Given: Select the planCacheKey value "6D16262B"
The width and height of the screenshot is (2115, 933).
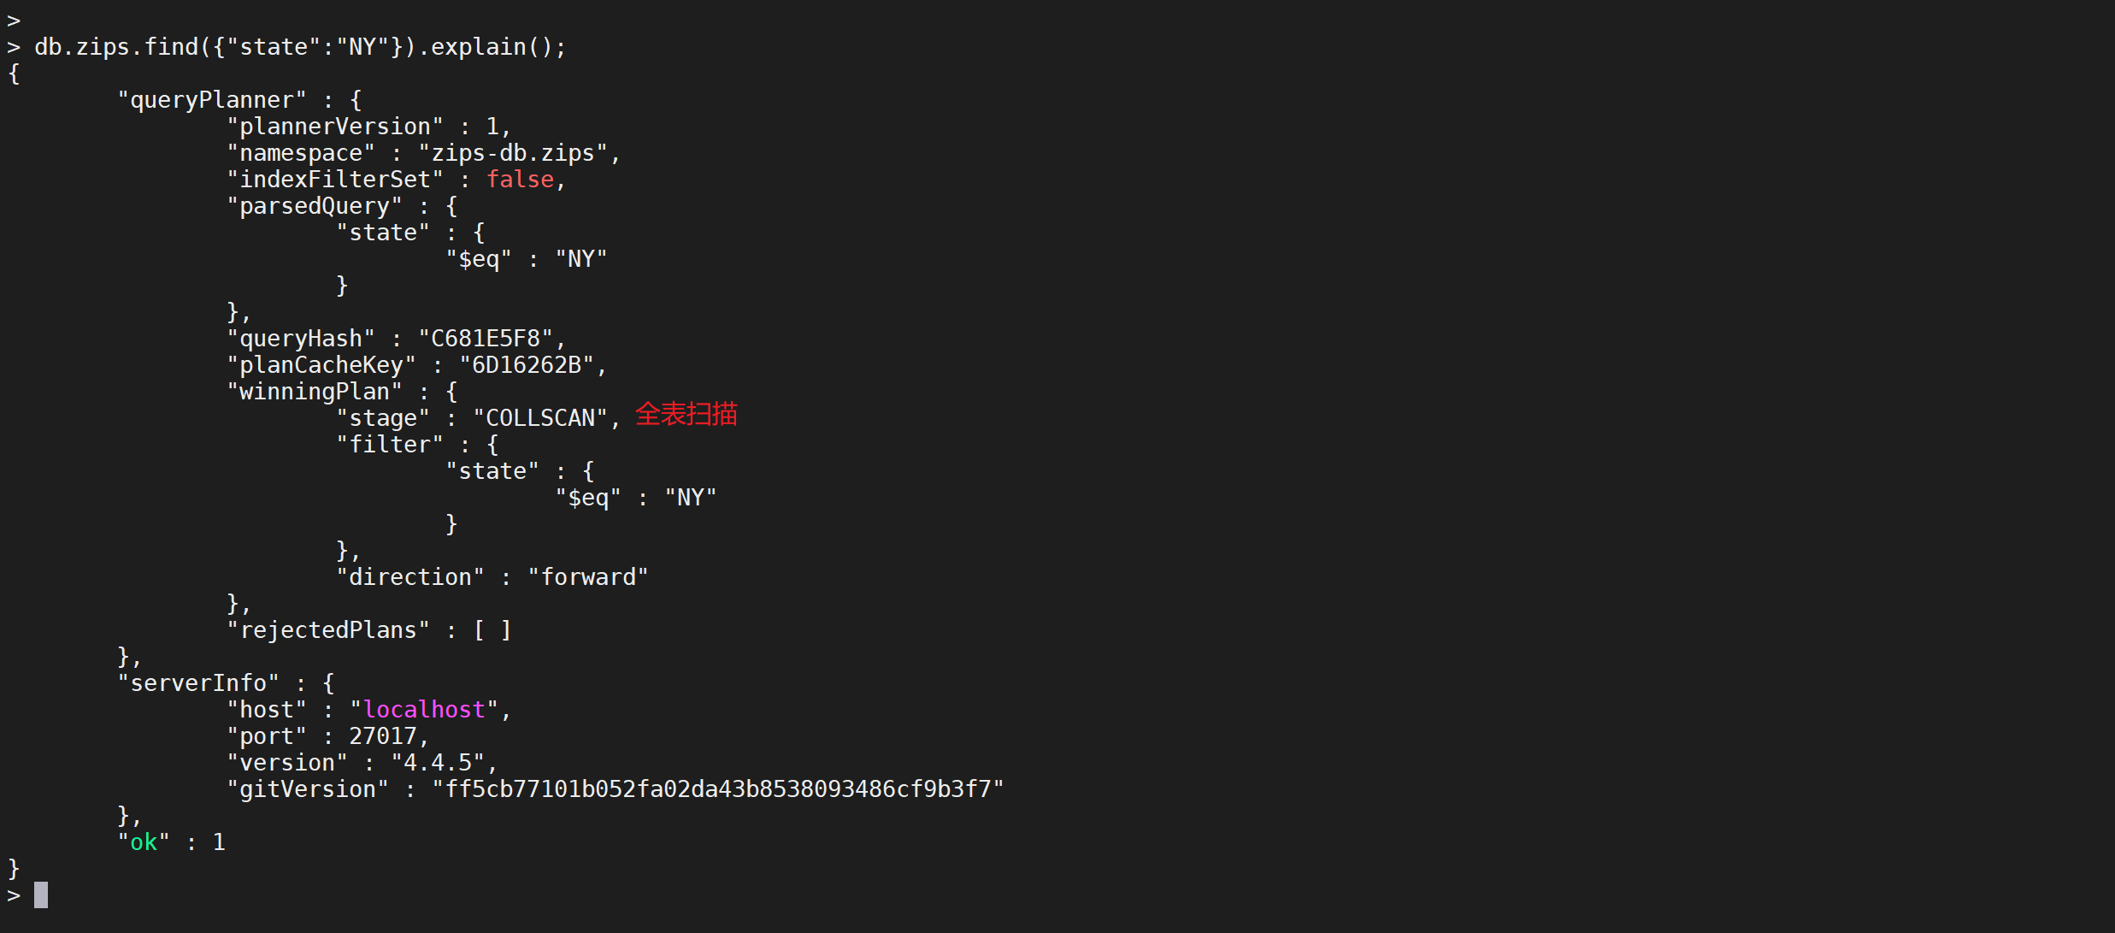Looking at the screenshot, I should [527, 365].
